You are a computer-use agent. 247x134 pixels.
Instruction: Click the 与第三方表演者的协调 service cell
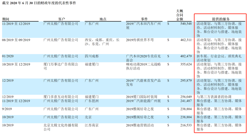point(214,97)
